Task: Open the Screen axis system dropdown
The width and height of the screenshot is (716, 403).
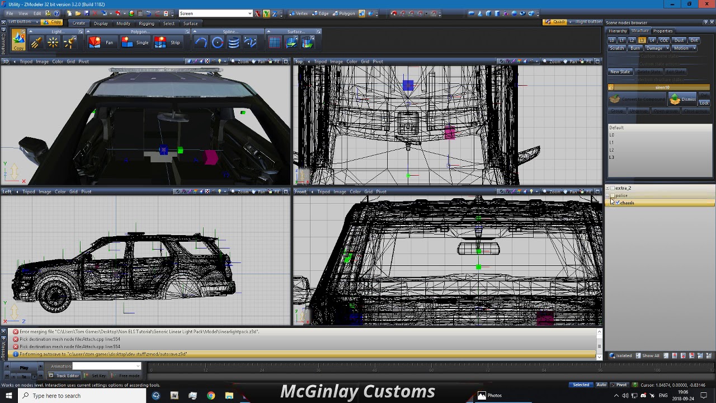Action: [x=249, y=13]
